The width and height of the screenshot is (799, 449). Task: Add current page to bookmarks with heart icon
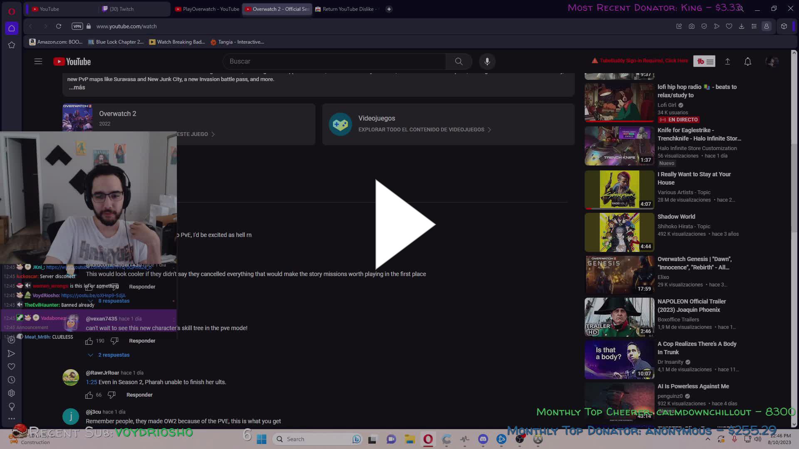729,26
